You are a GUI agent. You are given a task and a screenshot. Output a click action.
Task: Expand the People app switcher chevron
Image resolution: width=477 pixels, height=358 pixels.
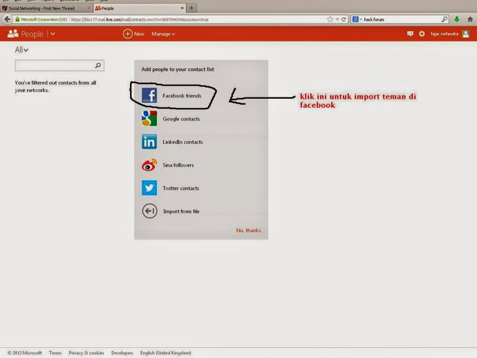(53, 34)
